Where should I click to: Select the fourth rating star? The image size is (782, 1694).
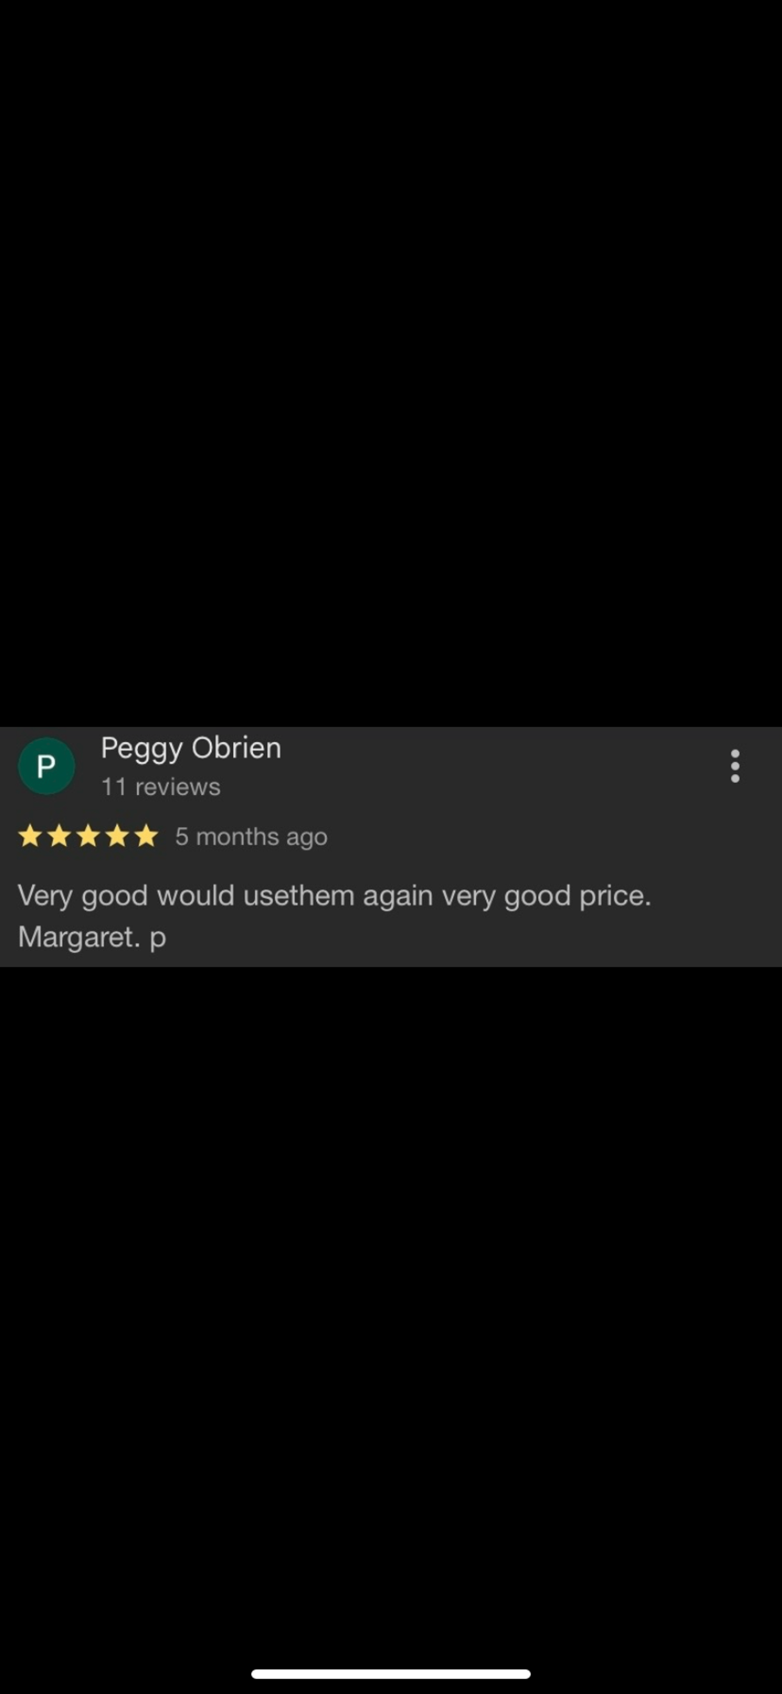[117, 837]
